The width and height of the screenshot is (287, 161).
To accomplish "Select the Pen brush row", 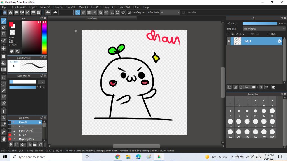I will 25,127.
